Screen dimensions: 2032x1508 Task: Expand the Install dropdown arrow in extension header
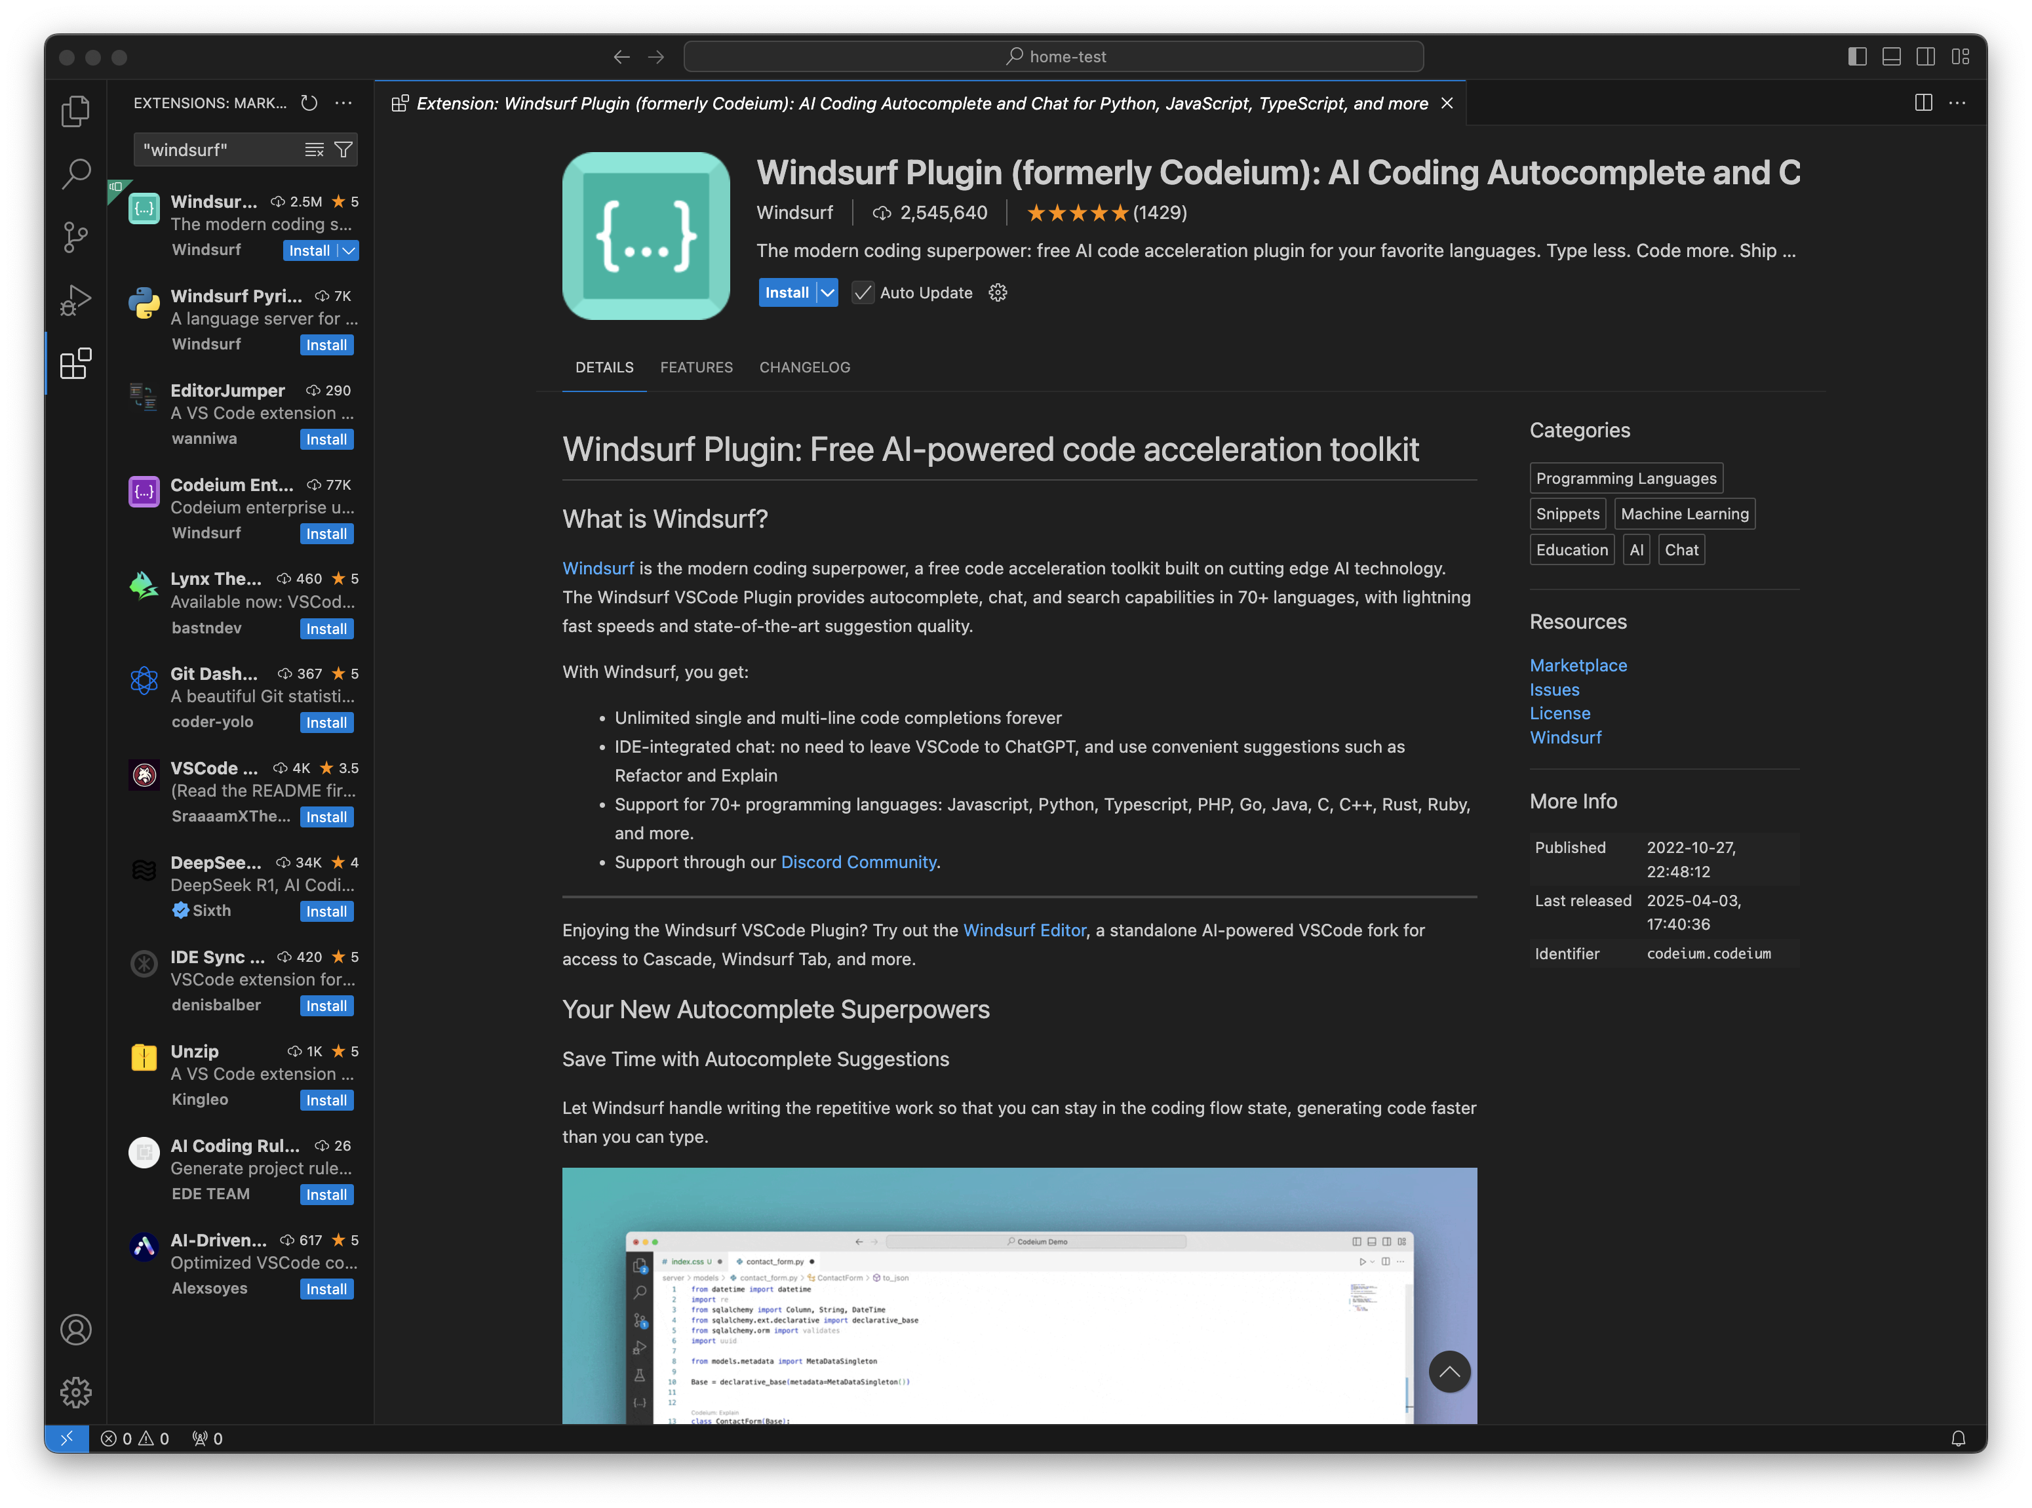827,293
